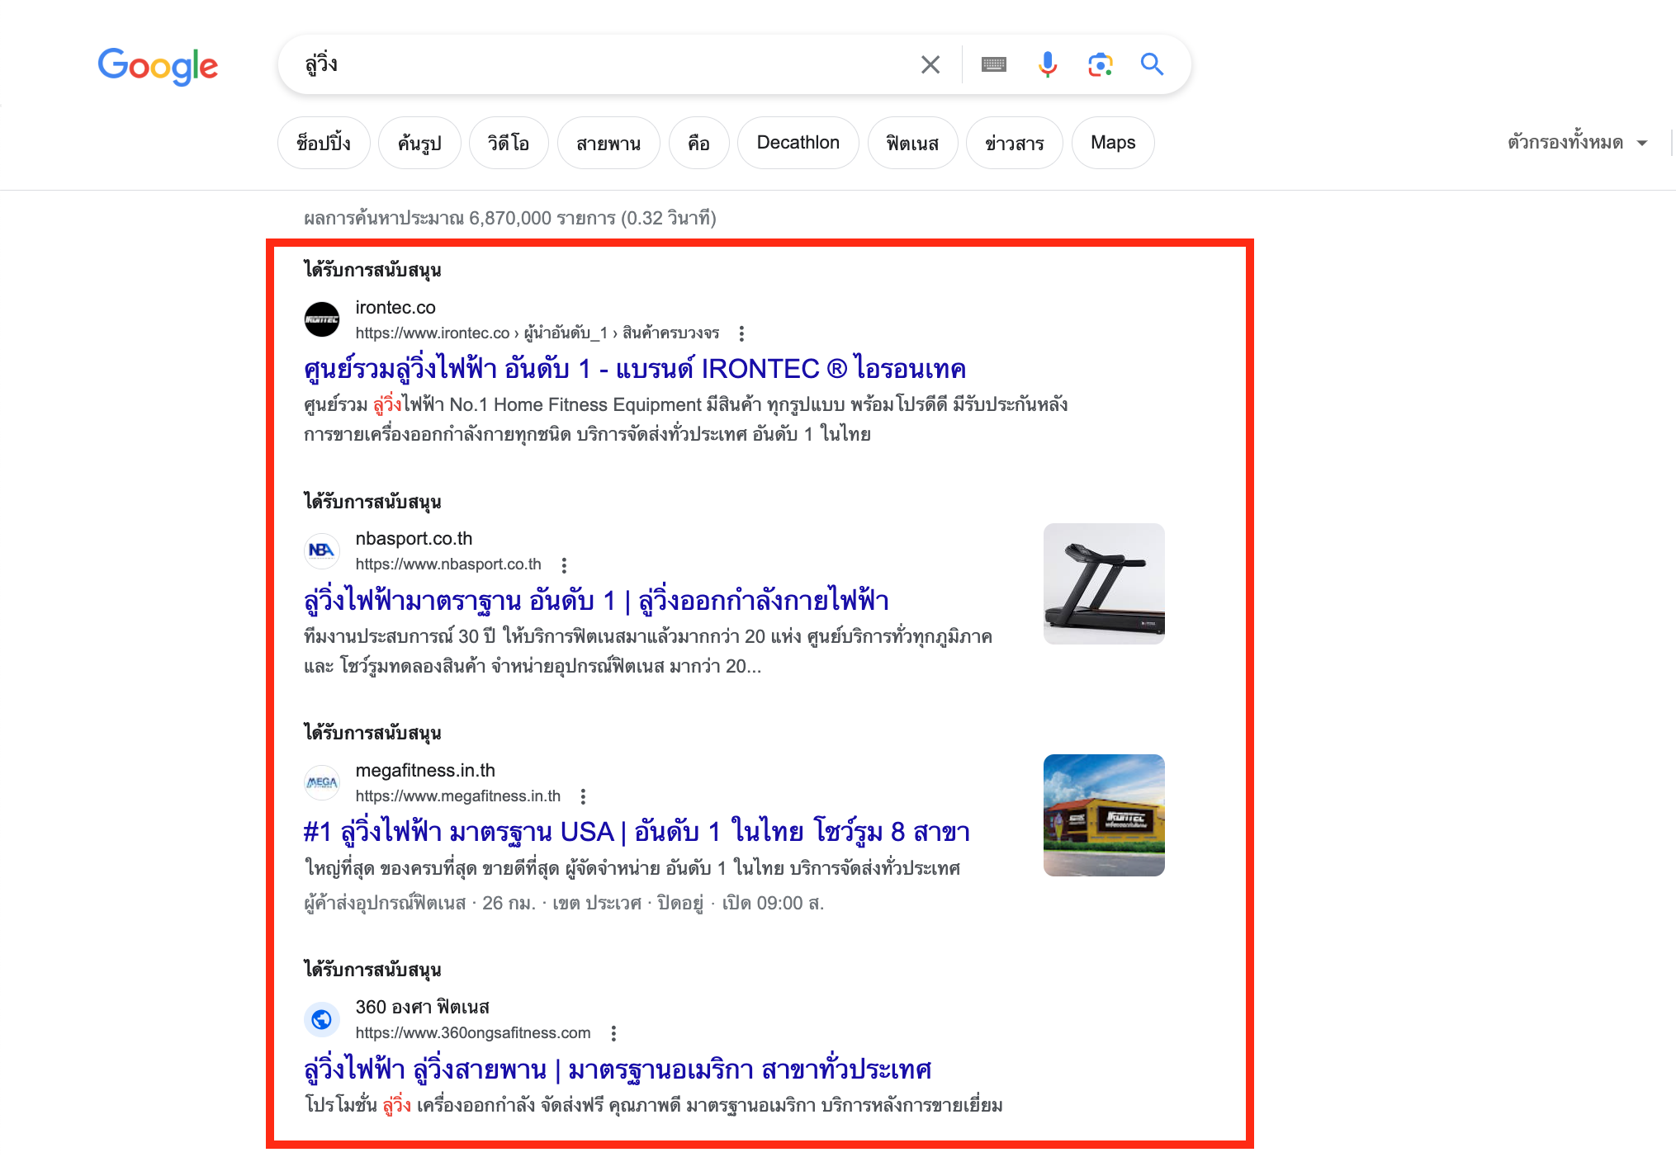This screenshot has height=1157, width=1676.
Task: Click the Mega Fitness showroom thumbnail
Action: 1104,815
